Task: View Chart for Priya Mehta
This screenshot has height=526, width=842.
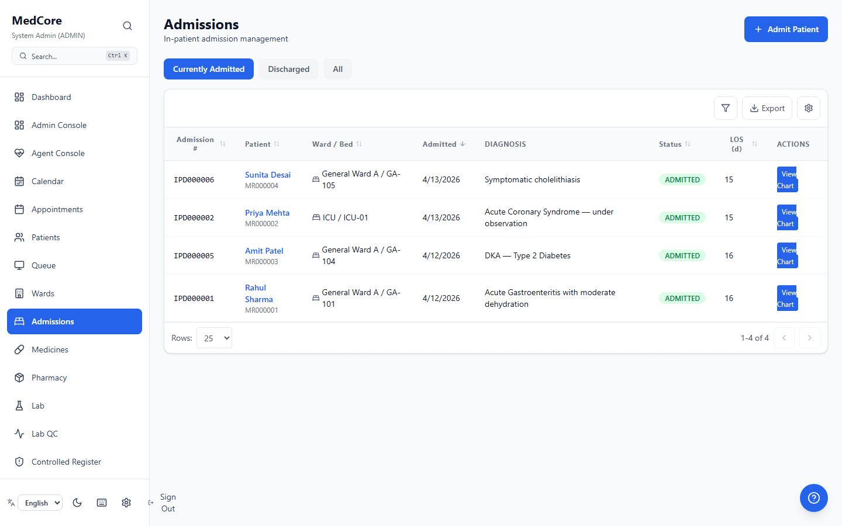Action: click(788, 217)
